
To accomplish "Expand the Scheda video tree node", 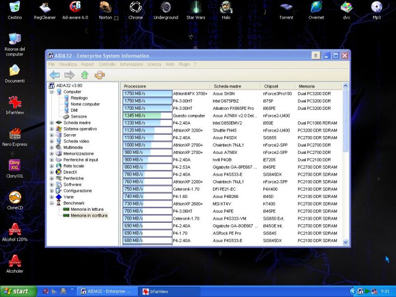I will pyautogui.click(x=51, y=141).
